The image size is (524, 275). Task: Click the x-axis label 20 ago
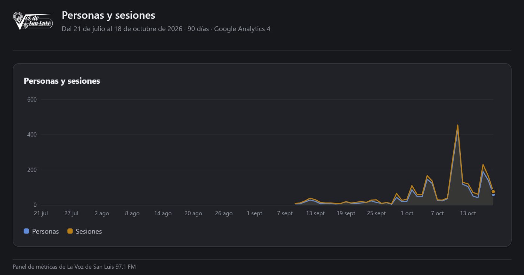coord(193,213)
